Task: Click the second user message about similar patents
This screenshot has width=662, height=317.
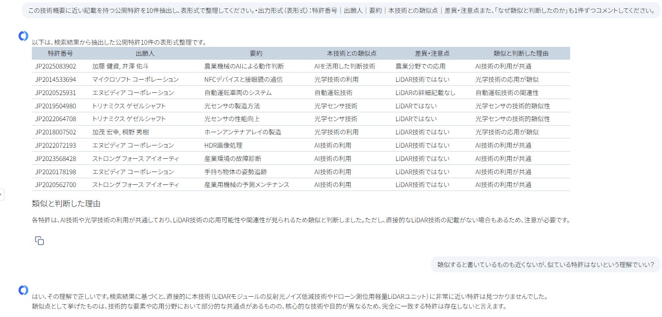Action: [546, 265]
